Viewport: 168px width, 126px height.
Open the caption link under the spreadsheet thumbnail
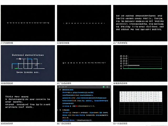pyautogui.click(x=120, y=124)
